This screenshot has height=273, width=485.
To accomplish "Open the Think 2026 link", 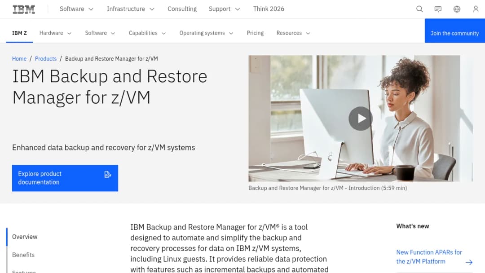I will point(269,9).
